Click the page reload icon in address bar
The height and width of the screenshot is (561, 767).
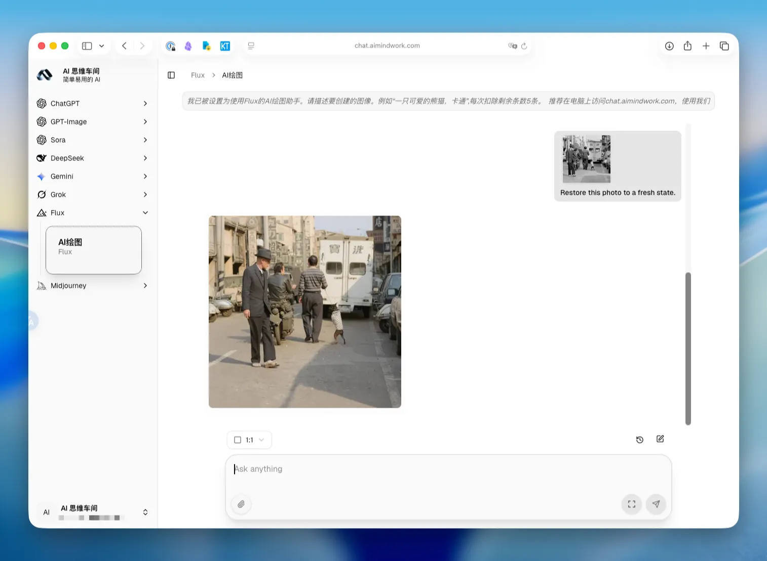point(524,46)
